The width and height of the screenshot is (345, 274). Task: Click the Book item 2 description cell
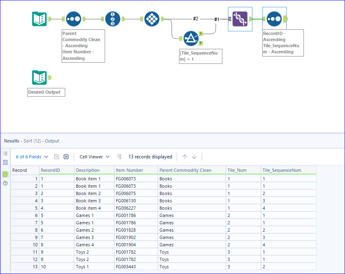click(94, 193)
